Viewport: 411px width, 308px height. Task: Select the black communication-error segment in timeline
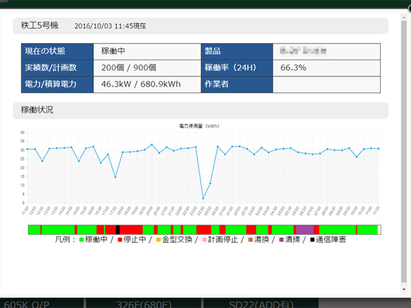[x=118, y=230]
